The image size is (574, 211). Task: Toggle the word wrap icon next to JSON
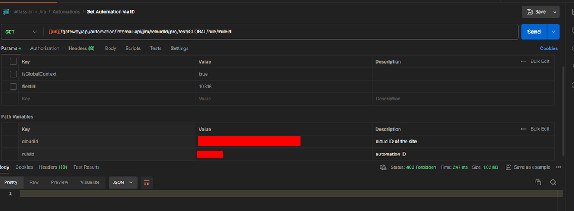tap(147, 182)
